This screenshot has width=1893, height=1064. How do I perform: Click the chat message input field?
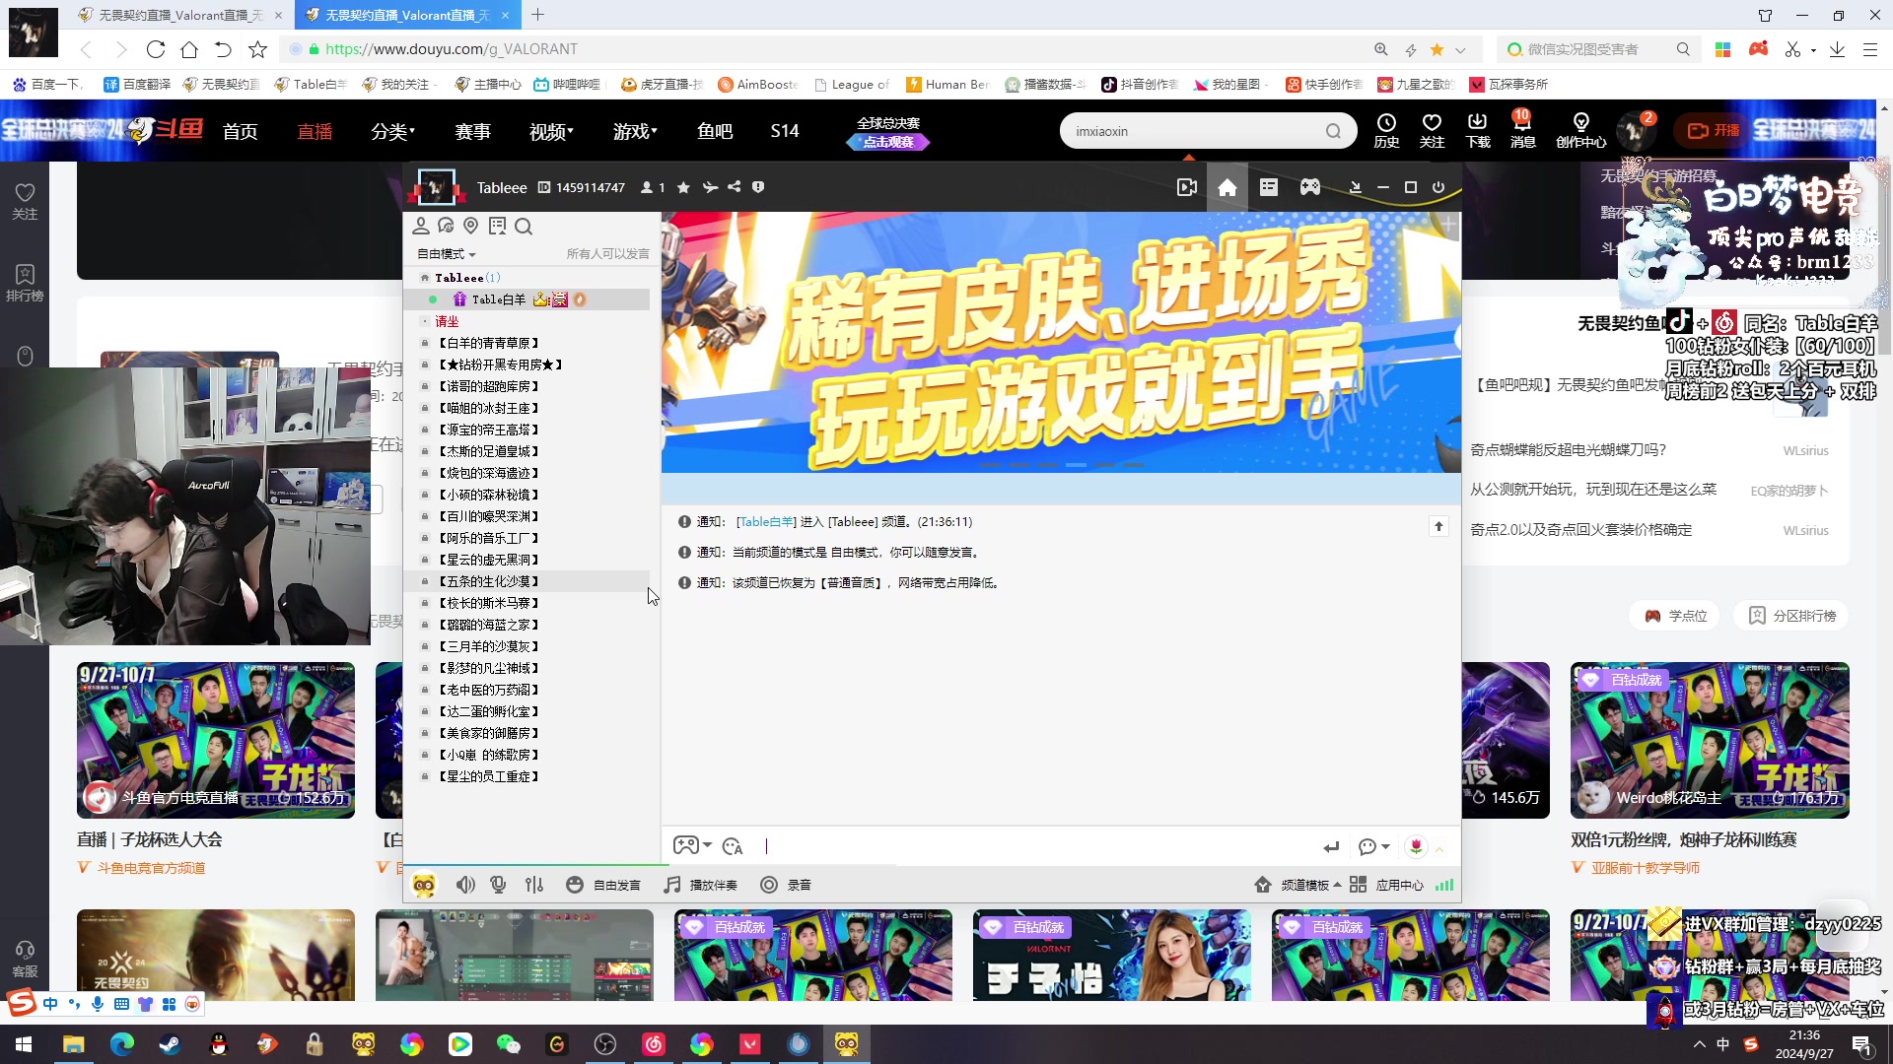point(1035,846)
